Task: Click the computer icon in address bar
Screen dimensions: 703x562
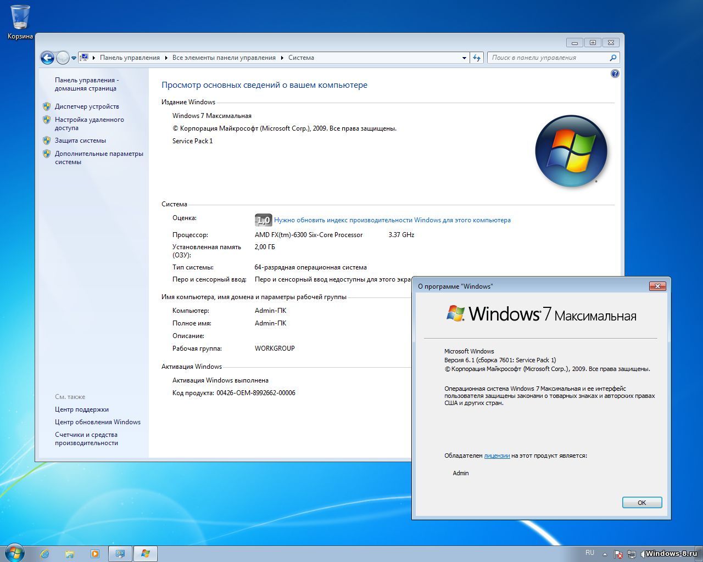Action: pos(84,57)
